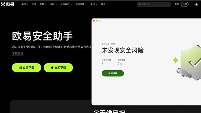The height and width of the screenshot is (113, 201).
Task: Click the green sparkle star icon
Action: pos(176,60)
